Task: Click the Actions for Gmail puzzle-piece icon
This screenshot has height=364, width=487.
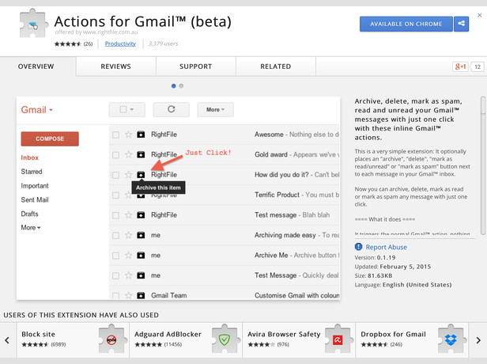Action: tap(33, 24)
